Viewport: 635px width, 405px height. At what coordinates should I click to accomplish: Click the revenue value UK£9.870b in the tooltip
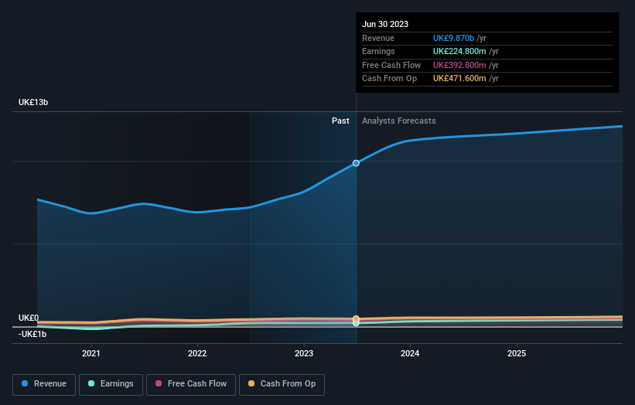453,38
